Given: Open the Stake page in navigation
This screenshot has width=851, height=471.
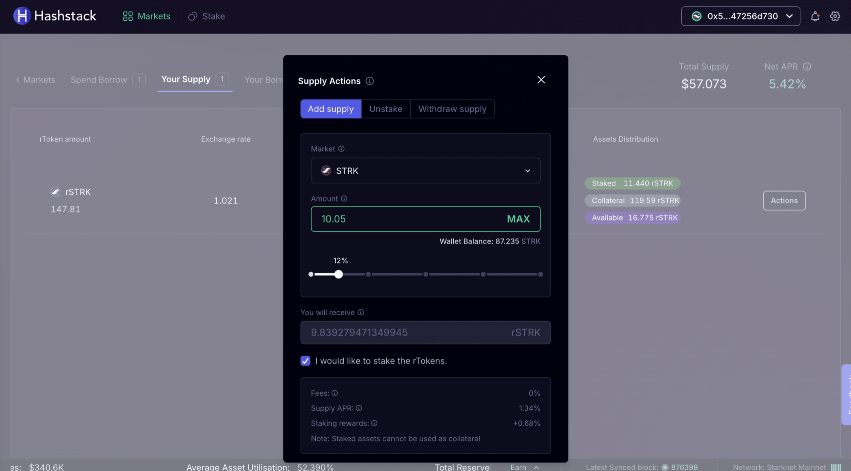Looking at the screenshot, I should [206, 16].
